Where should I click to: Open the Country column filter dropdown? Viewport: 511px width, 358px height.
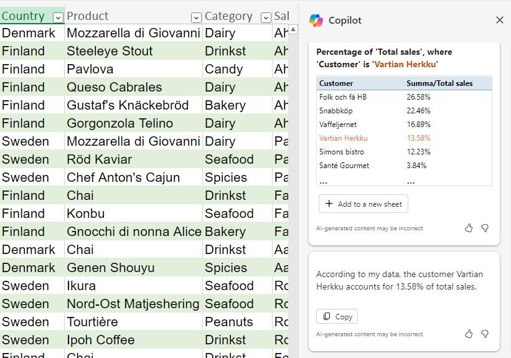point(58,17)
